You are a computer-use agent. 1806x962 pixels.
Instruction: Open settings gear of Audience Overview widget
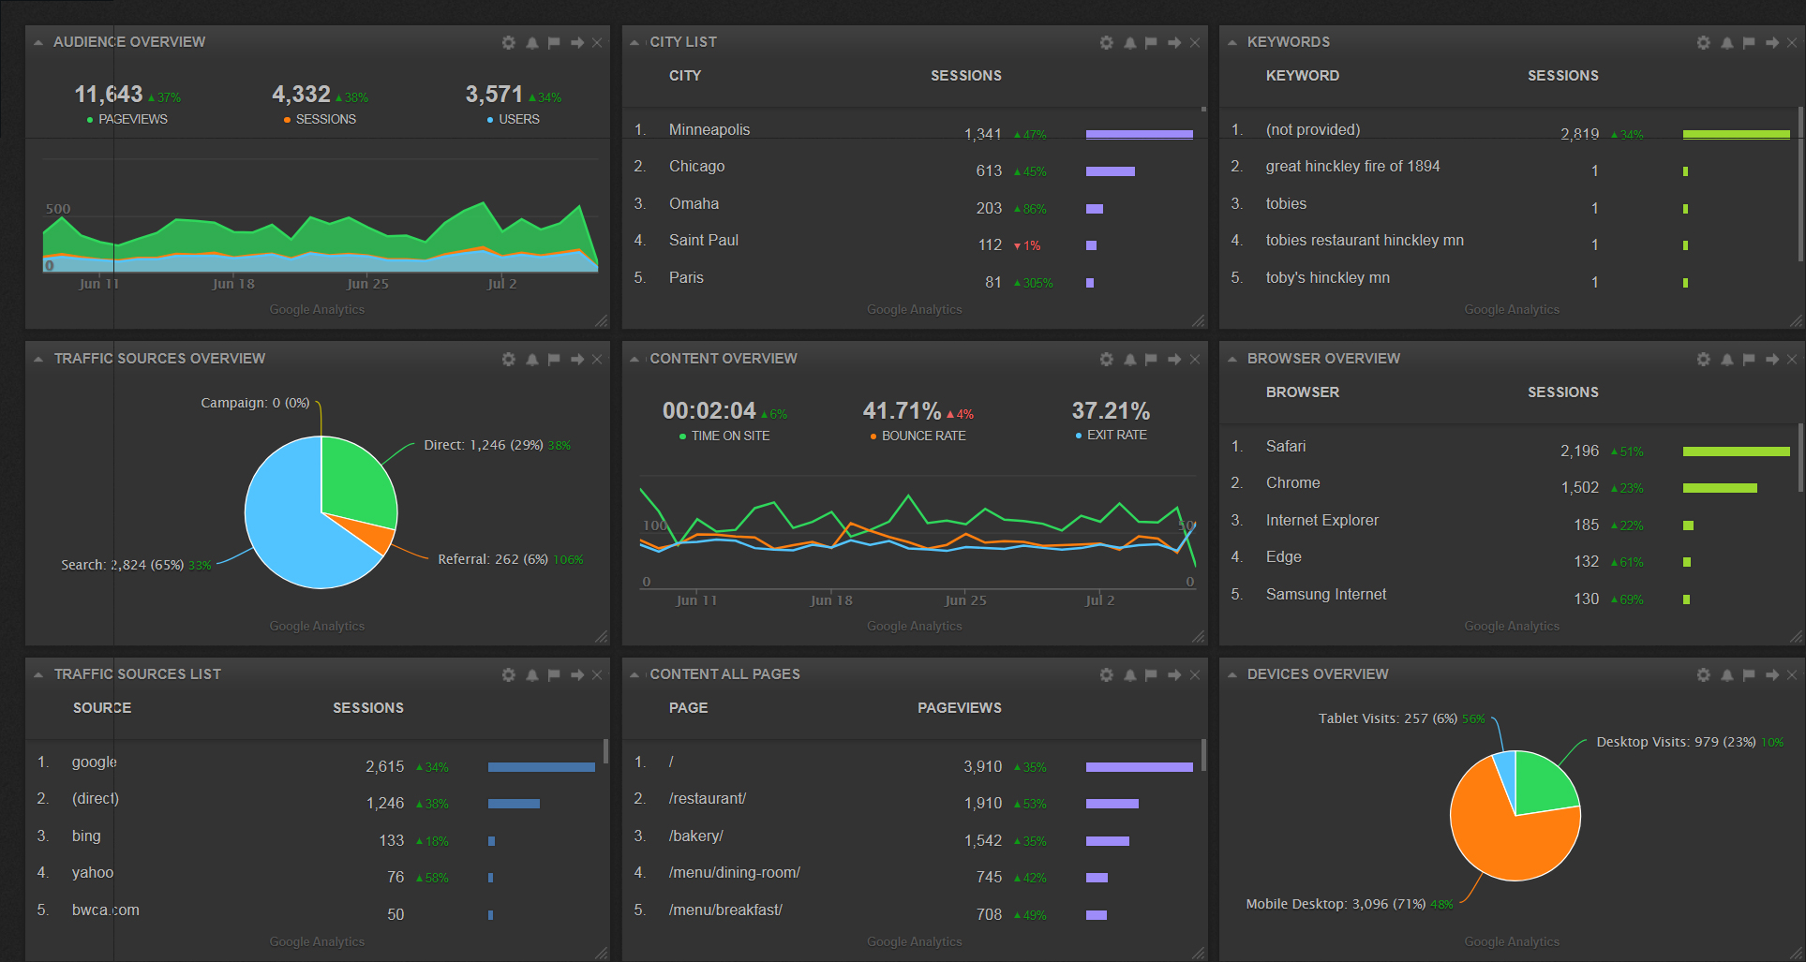(x=508, y=43)
